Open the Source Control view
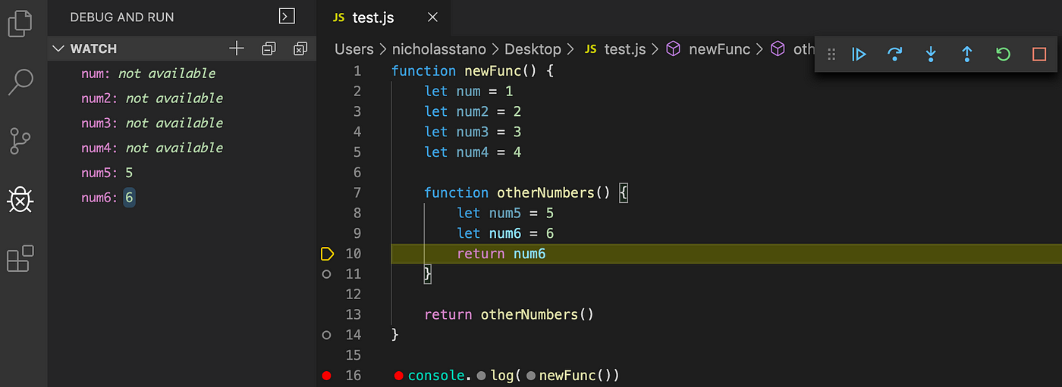This screenshot has height=387, width=1062. (20, 141)
